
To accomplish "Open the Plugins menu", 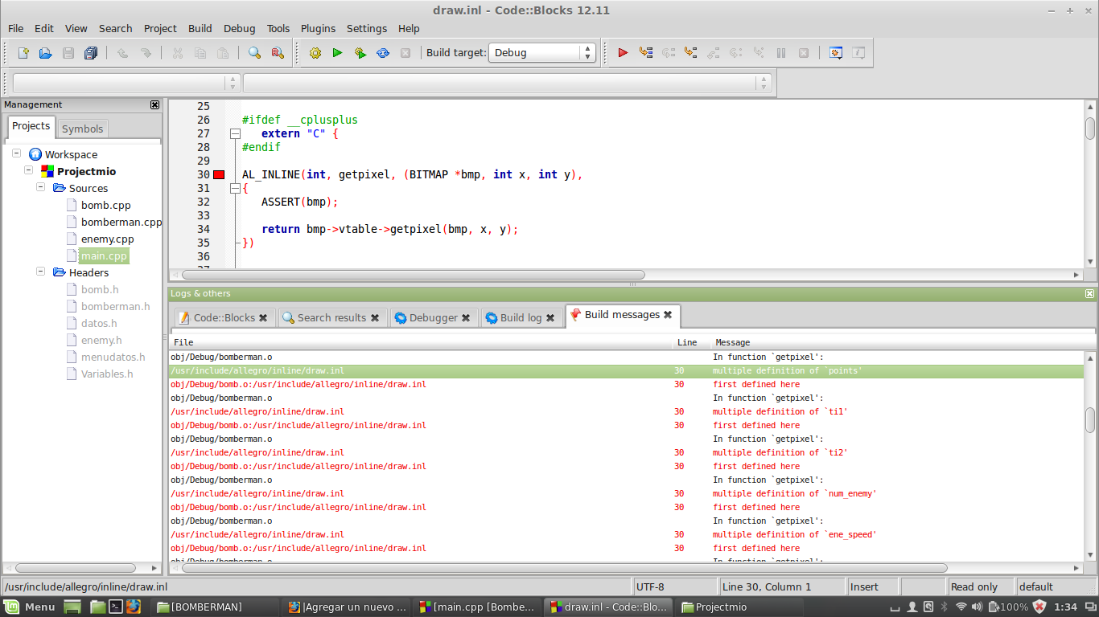I will [318, 28].
